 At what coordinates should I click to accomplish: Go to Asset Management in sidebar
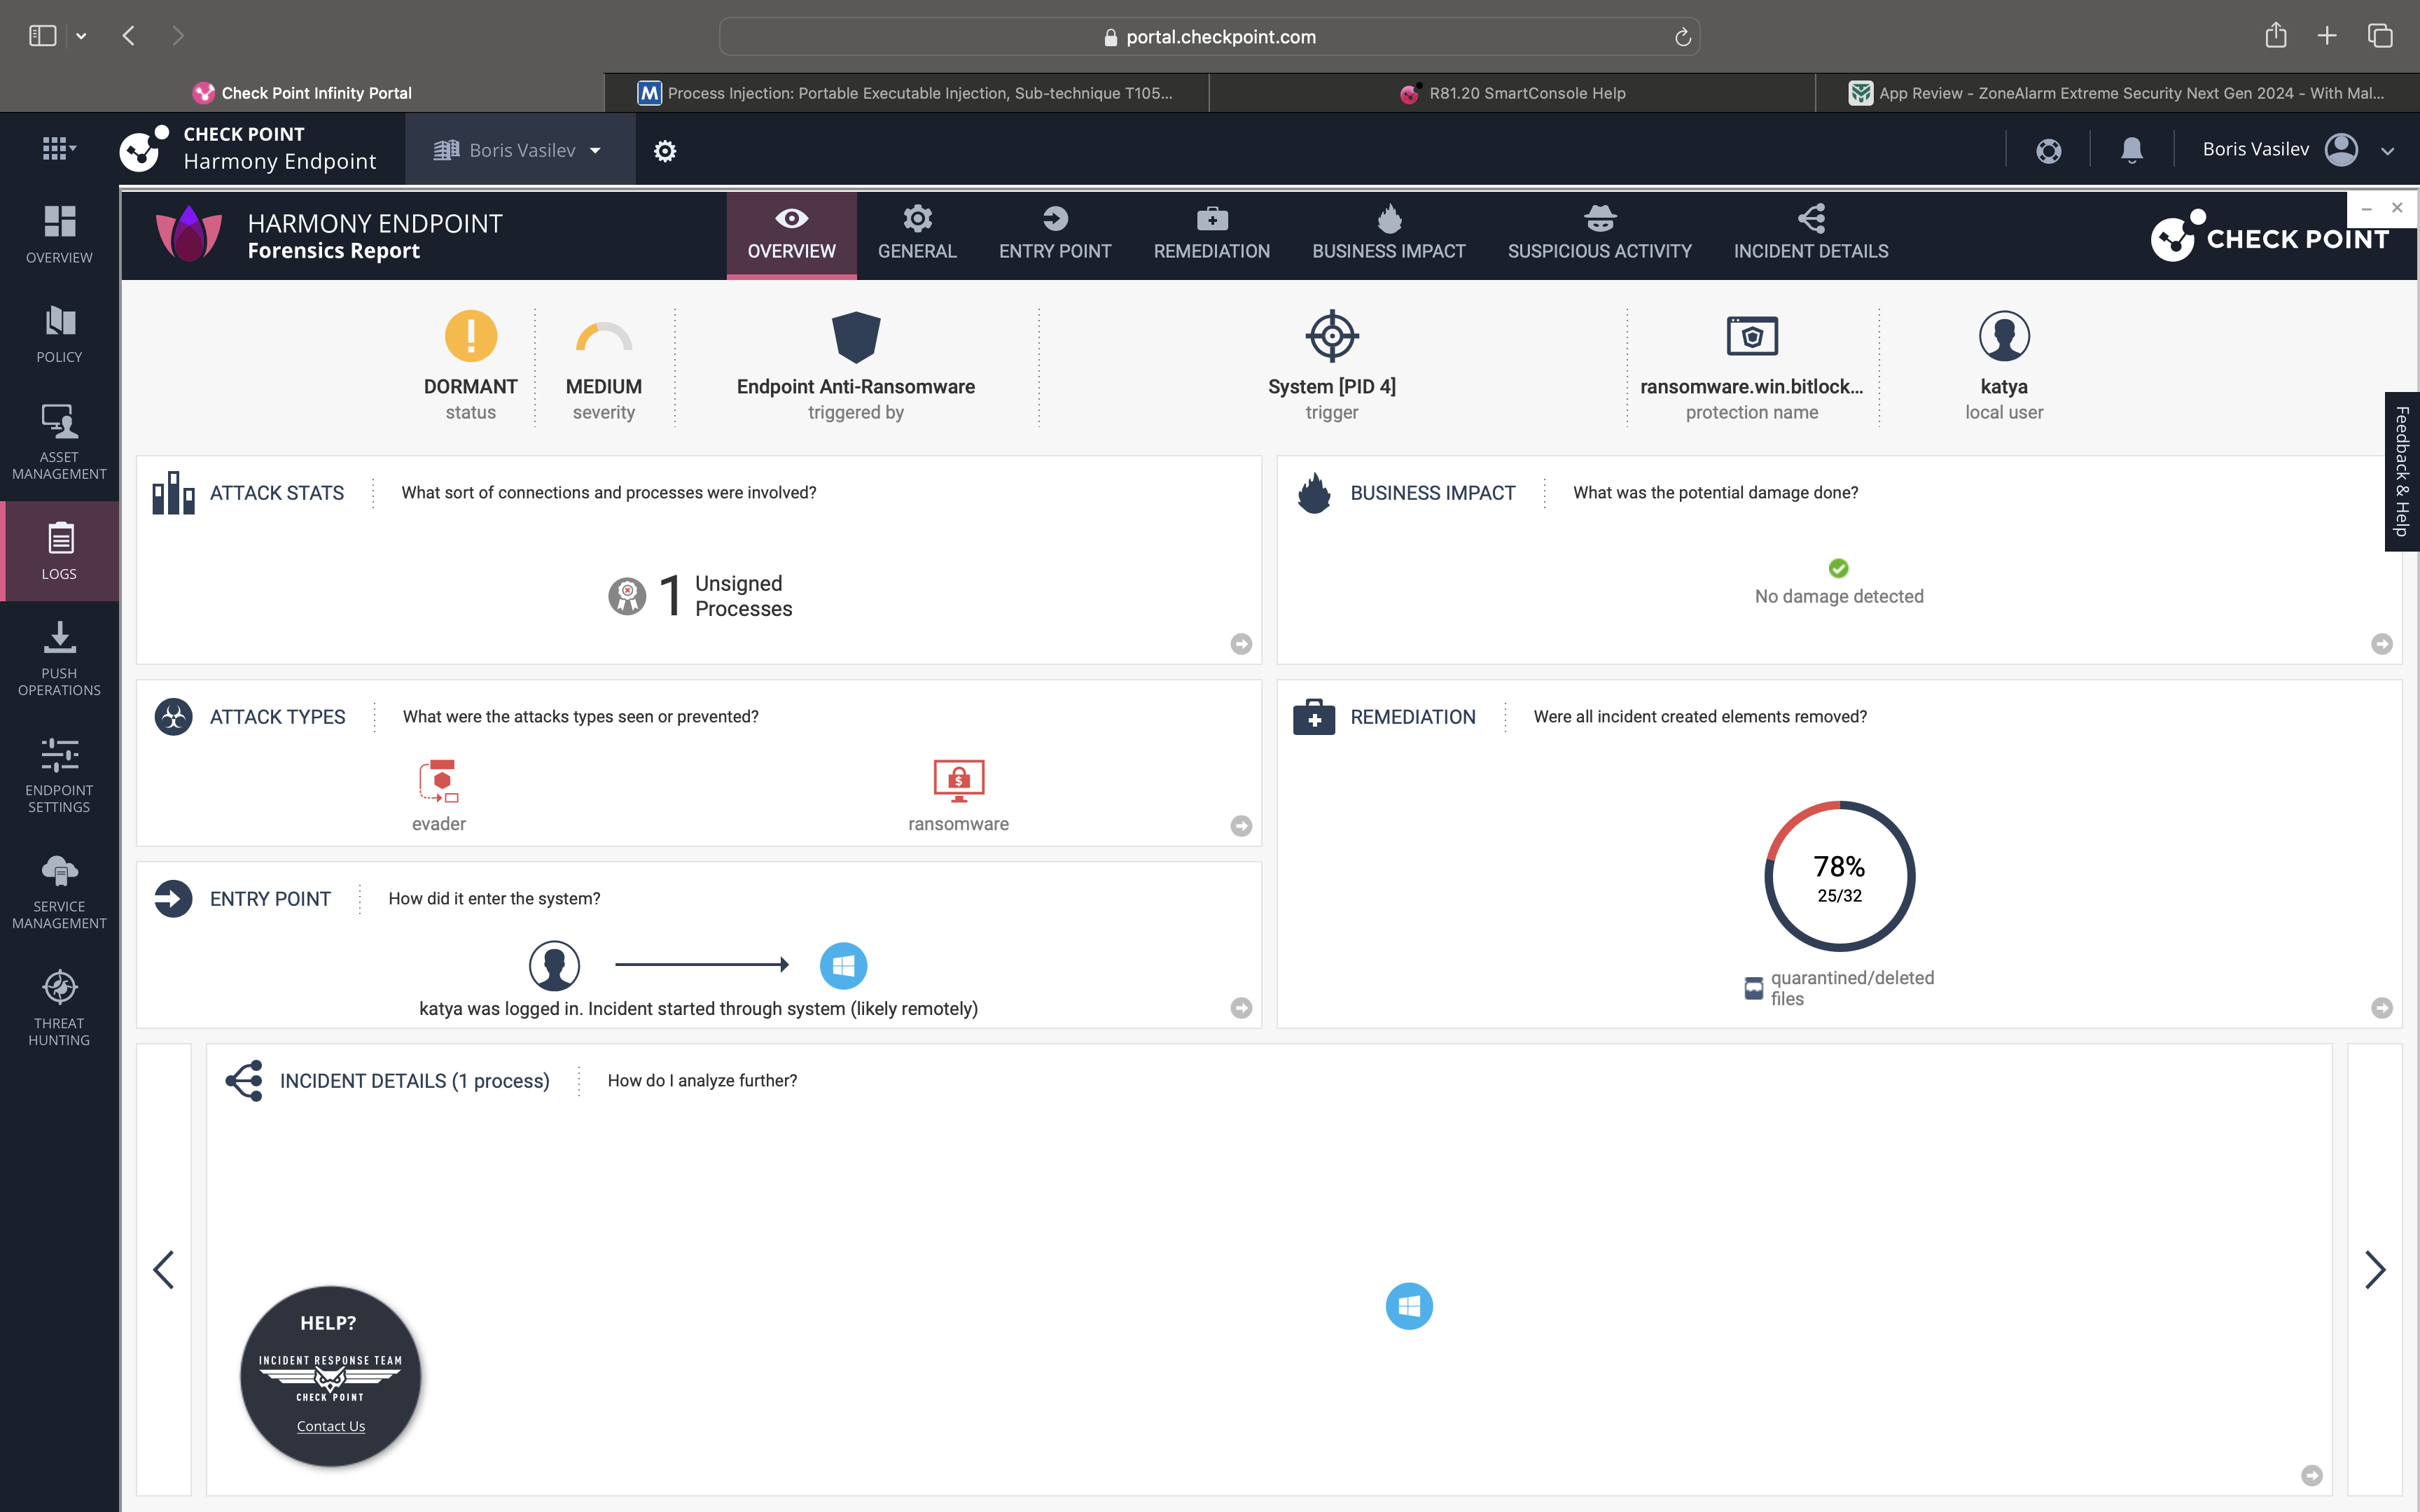click(x=59, y=442)
